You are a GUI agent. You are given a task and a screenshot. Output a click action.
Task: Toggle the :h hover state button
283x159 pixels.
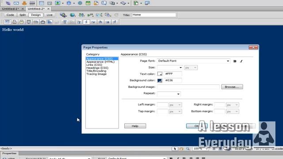100,22
